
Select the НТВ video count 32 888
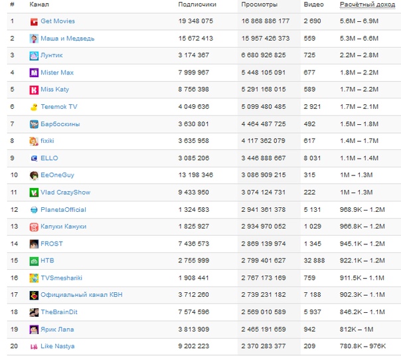coord(314,261)
